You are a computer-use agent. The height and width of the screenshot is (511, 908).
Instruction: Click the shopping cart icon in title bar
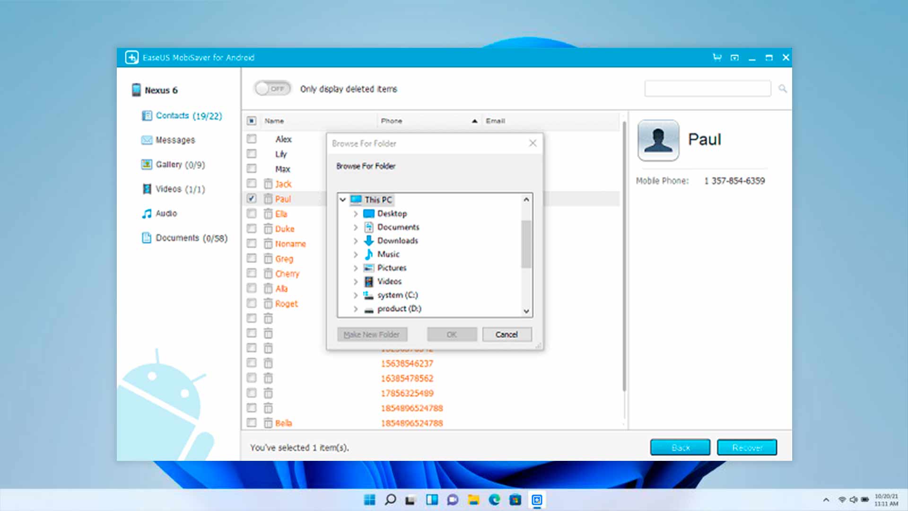pos(717,57)
